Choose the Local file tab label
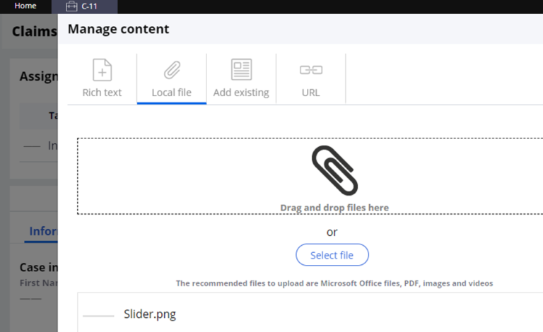This screenshot has height=332, width=543. click(172, 93)
